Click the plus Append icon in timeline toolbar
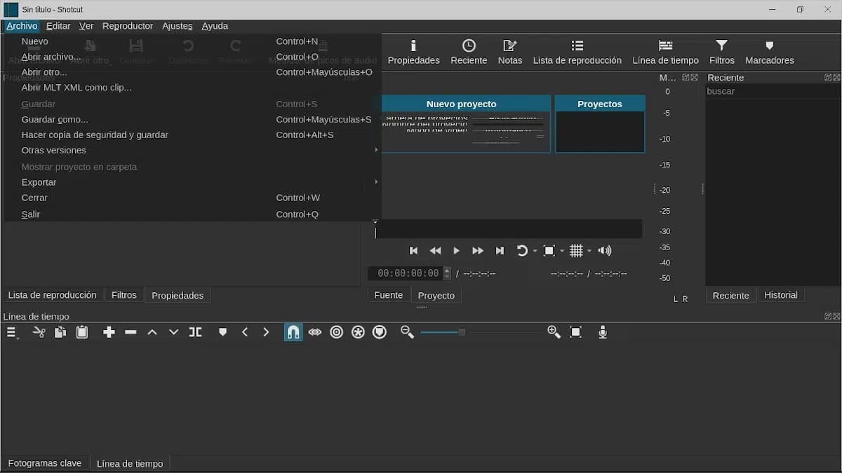842x473 pixels. pyautogui.click(x=109, y=332)
